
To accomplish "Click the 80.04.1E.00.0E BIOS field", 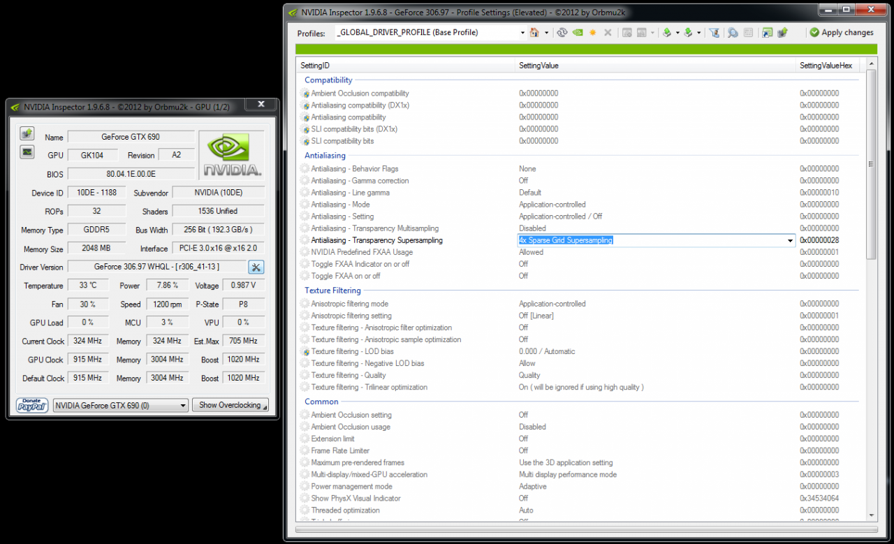I will click(131, 173).
